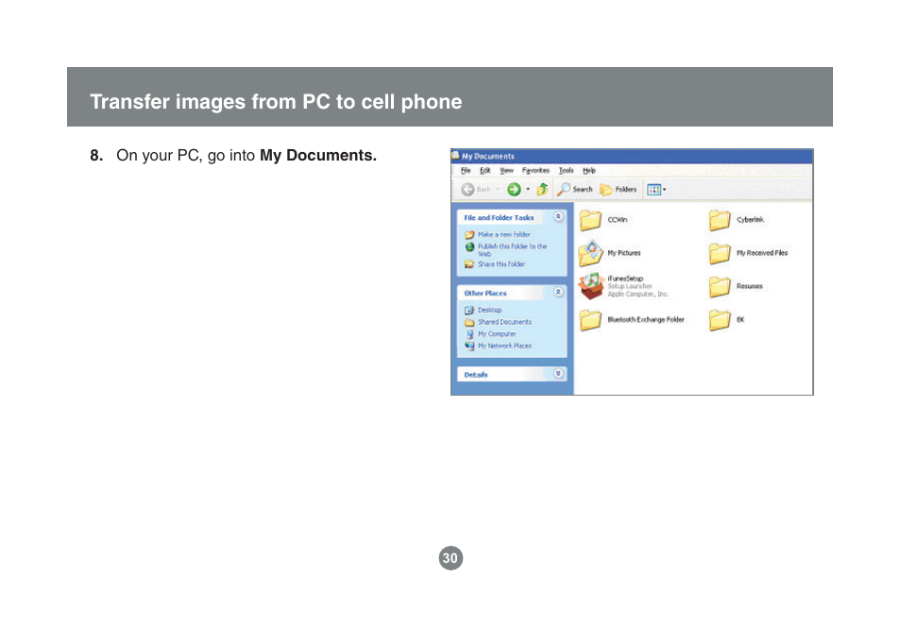Toggle the Folders pane toolbar button
This screenshot has height=627, width=901.
pyautogui.click(x=619, y=189)
